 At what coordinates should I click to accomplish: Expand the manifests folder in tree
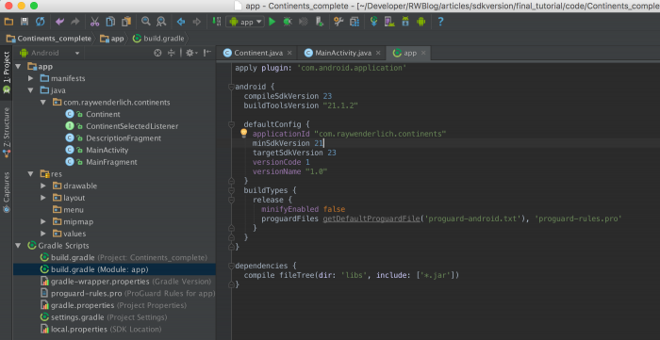[31, 78]
